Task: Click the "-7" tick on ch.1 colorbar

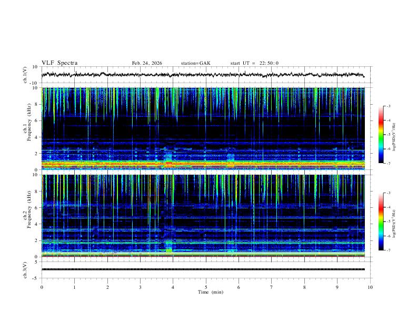Action: click(x=388, y=163)
